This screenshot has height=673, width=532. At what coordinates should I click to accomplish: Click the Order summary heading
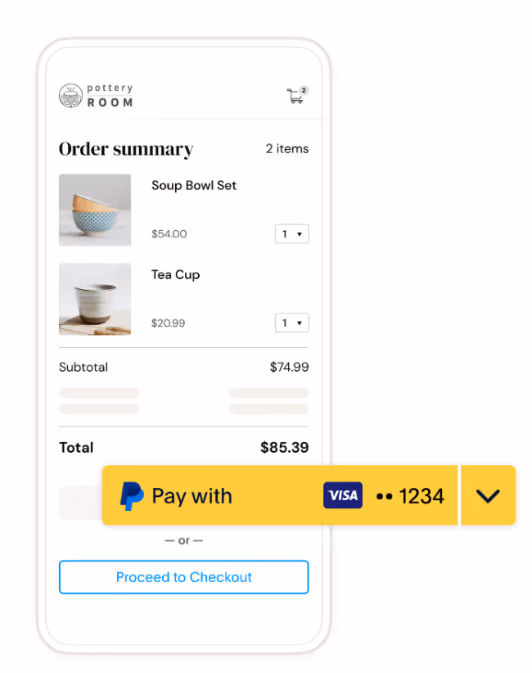tap(124, 149)
